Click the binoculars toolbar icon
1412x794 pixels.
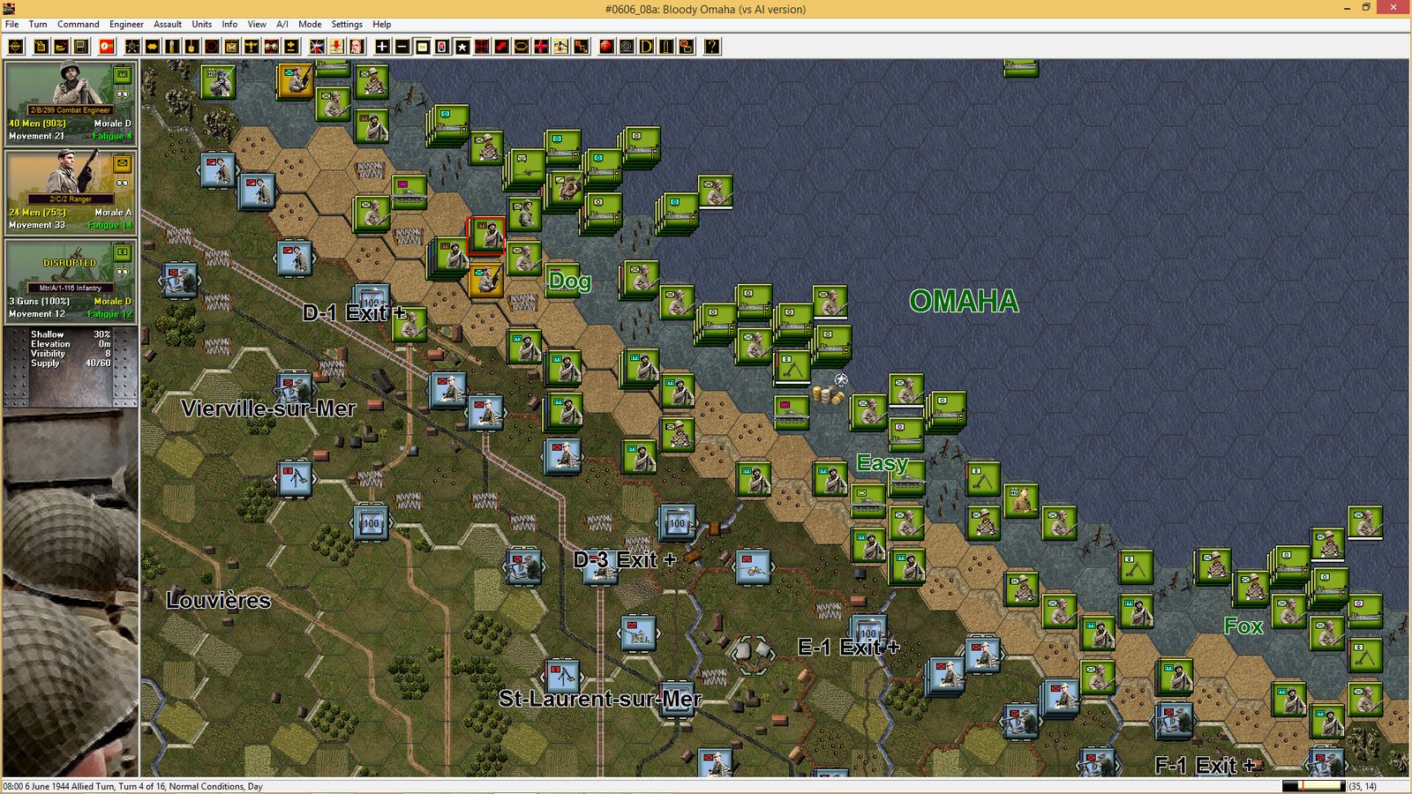(271, 46)
